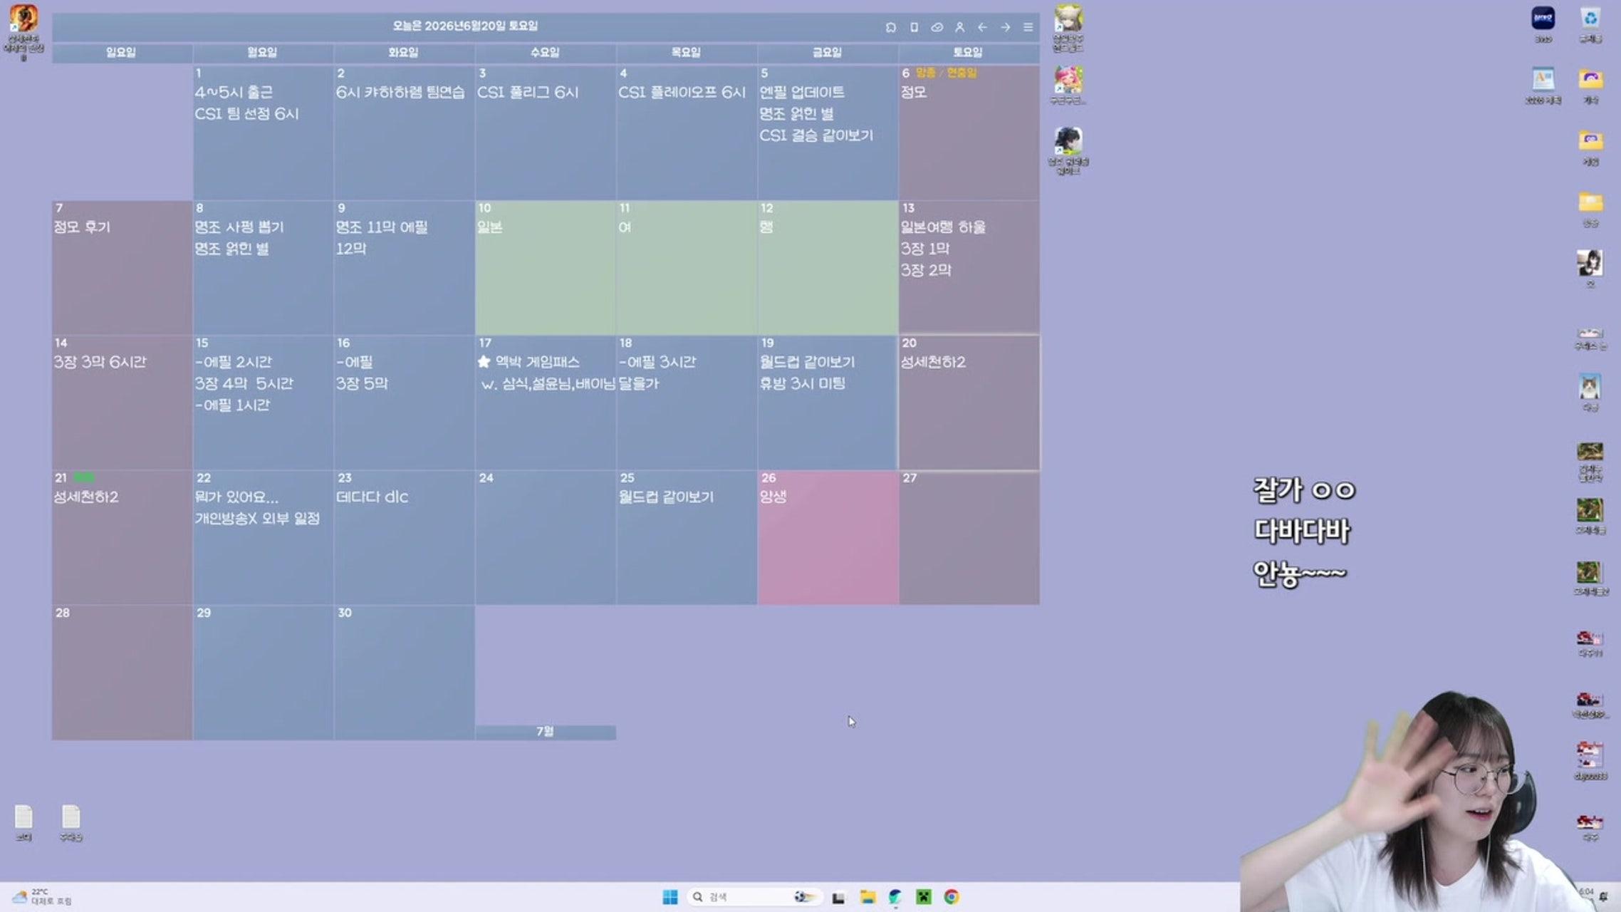The height and width of the screenshot is (912, 1621).
Task: Click the 'CSI 결승 같이보기' entry
Action: point(816,135)
